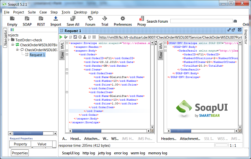Show the memory log
Viewport: 251px width, 159px height.
tap(158, 153)
